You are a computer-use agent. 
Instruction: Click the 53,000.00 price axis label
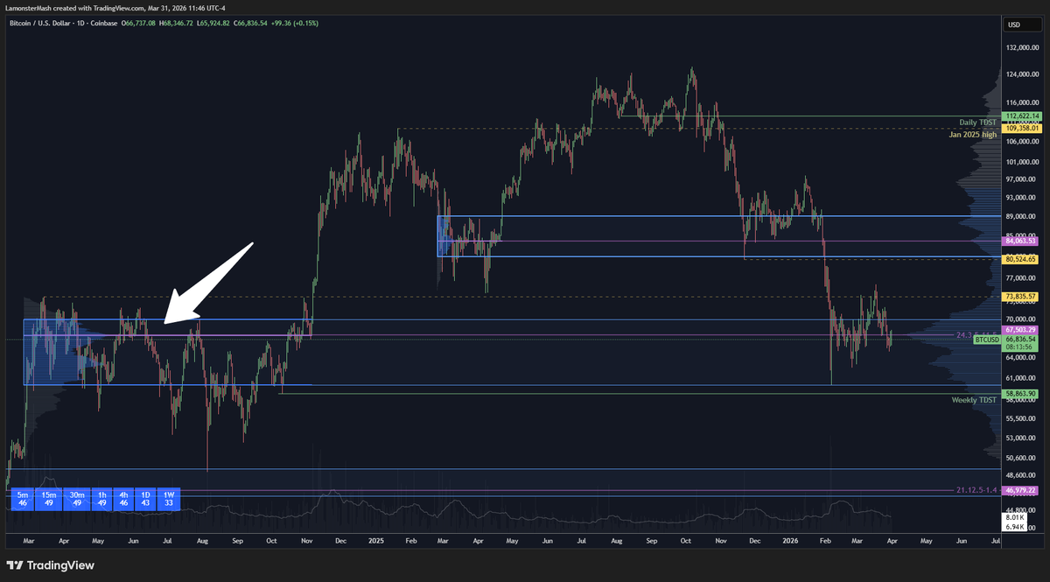[1020, 438]
